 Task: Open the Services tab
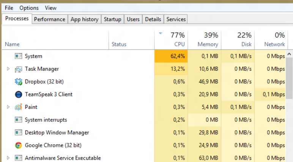click(x=176, y=19)
